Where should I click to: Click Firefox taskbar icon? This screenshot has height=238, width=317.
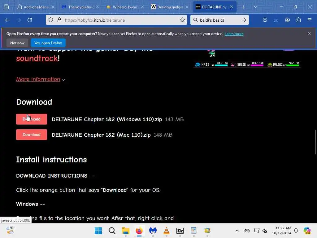(139, 231)
